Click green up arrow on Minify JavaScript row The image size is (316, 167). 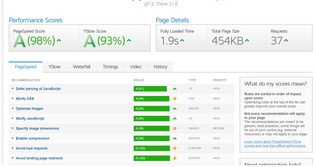tap(175, 119)
